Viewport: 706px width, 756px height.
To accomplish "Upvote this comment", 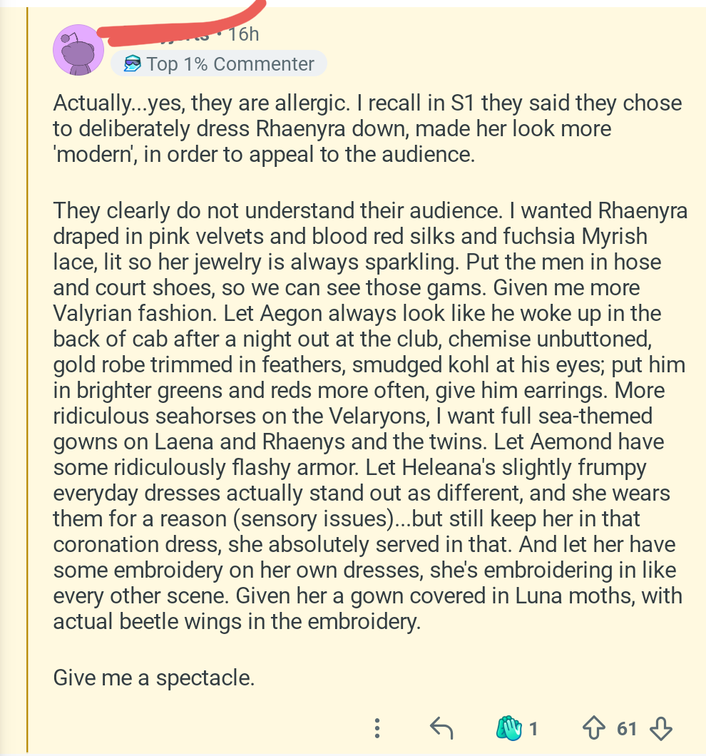I will (593, 728).
